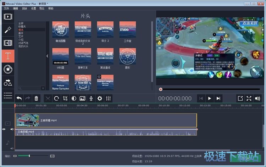This screenshot has height=167, width=266.
Task: Click the zoom-out icon beside 缩放
Action: 15,156
